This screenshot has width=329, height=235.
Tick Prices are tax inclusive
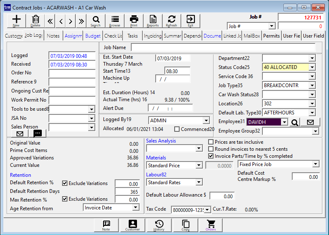point(211,142)
